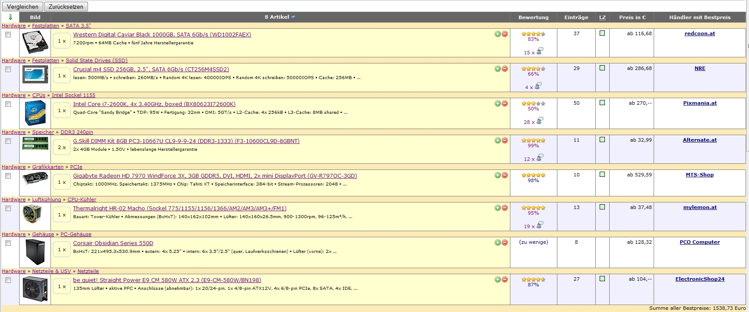Open Western Digital Caviar Black 1000GB product link
This screenshot has height=312, width=749.
pos(162,34)
